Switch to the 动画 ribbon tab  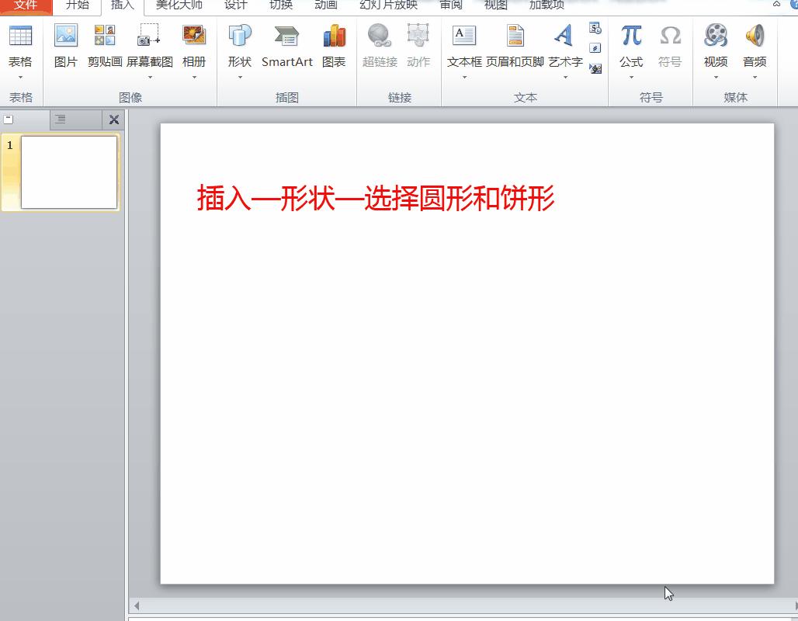point(325,5)
